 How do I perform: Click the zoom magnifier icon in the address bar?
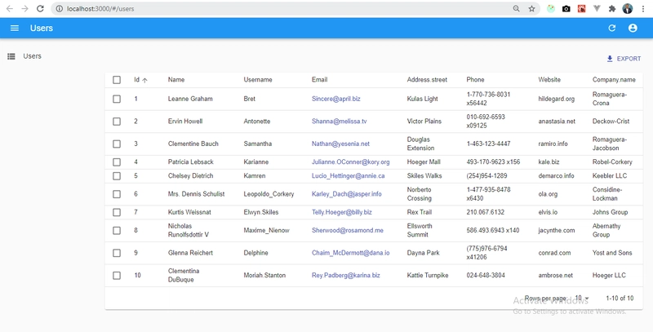517,9
